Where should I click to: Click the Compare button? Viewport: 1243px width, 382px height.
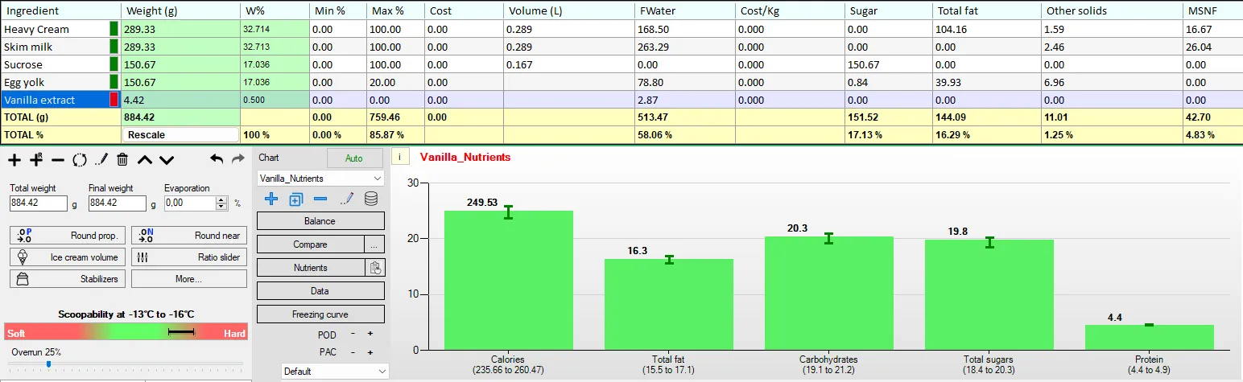(x=310, y=244)
